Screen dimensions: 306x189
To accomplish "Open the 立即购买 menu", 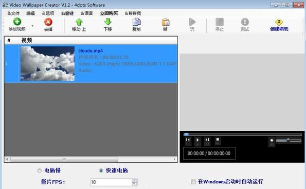I will (109, 13).
